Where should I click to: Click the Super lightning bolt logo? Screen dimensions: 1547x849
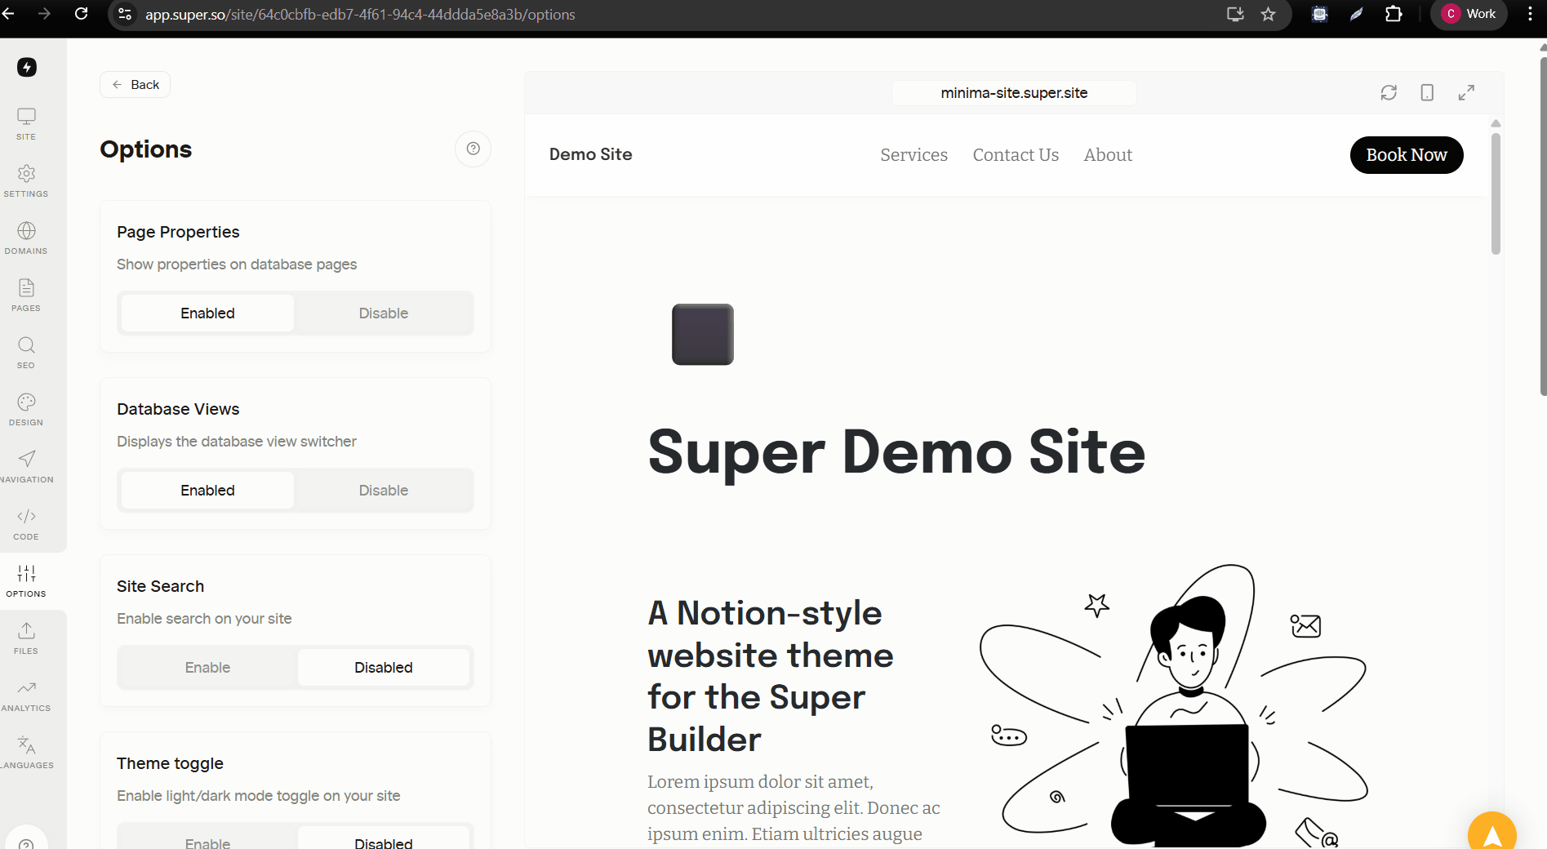(27, 67)
